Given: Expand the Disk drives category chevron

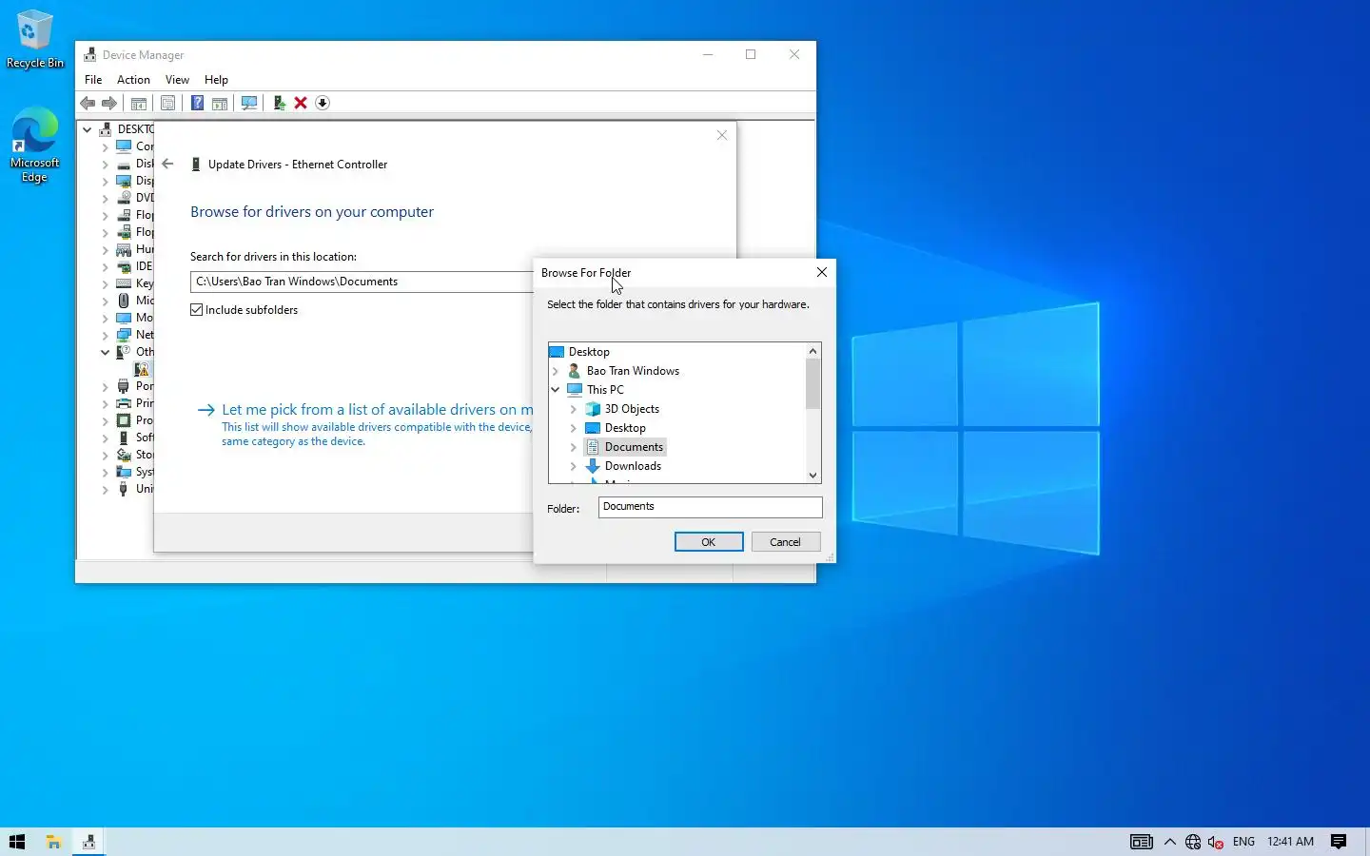Looking at the screenshot, I should click(x=106, y=164).
